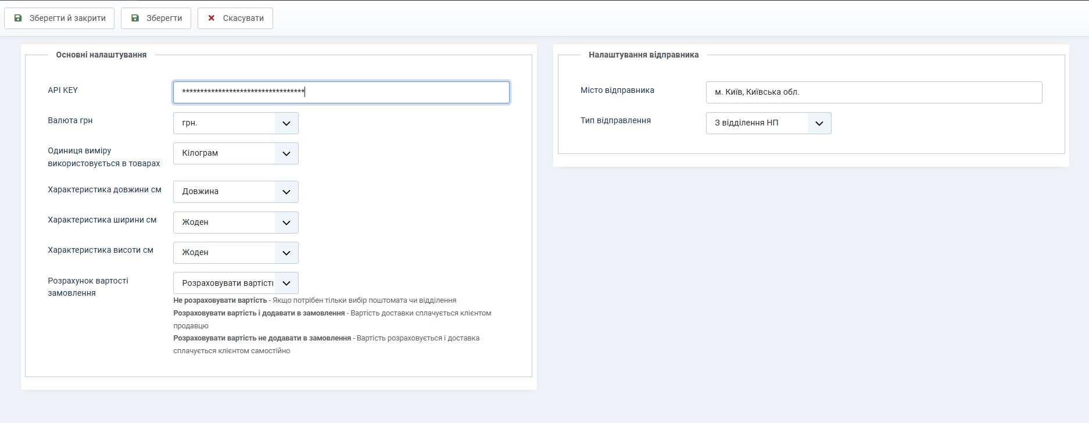Image resolution: width=1089 pixels, height=423 pixels.
Task: Click the chevron arrow beside Кілограм
Action: pyautogui.click(x=286, y=153)
